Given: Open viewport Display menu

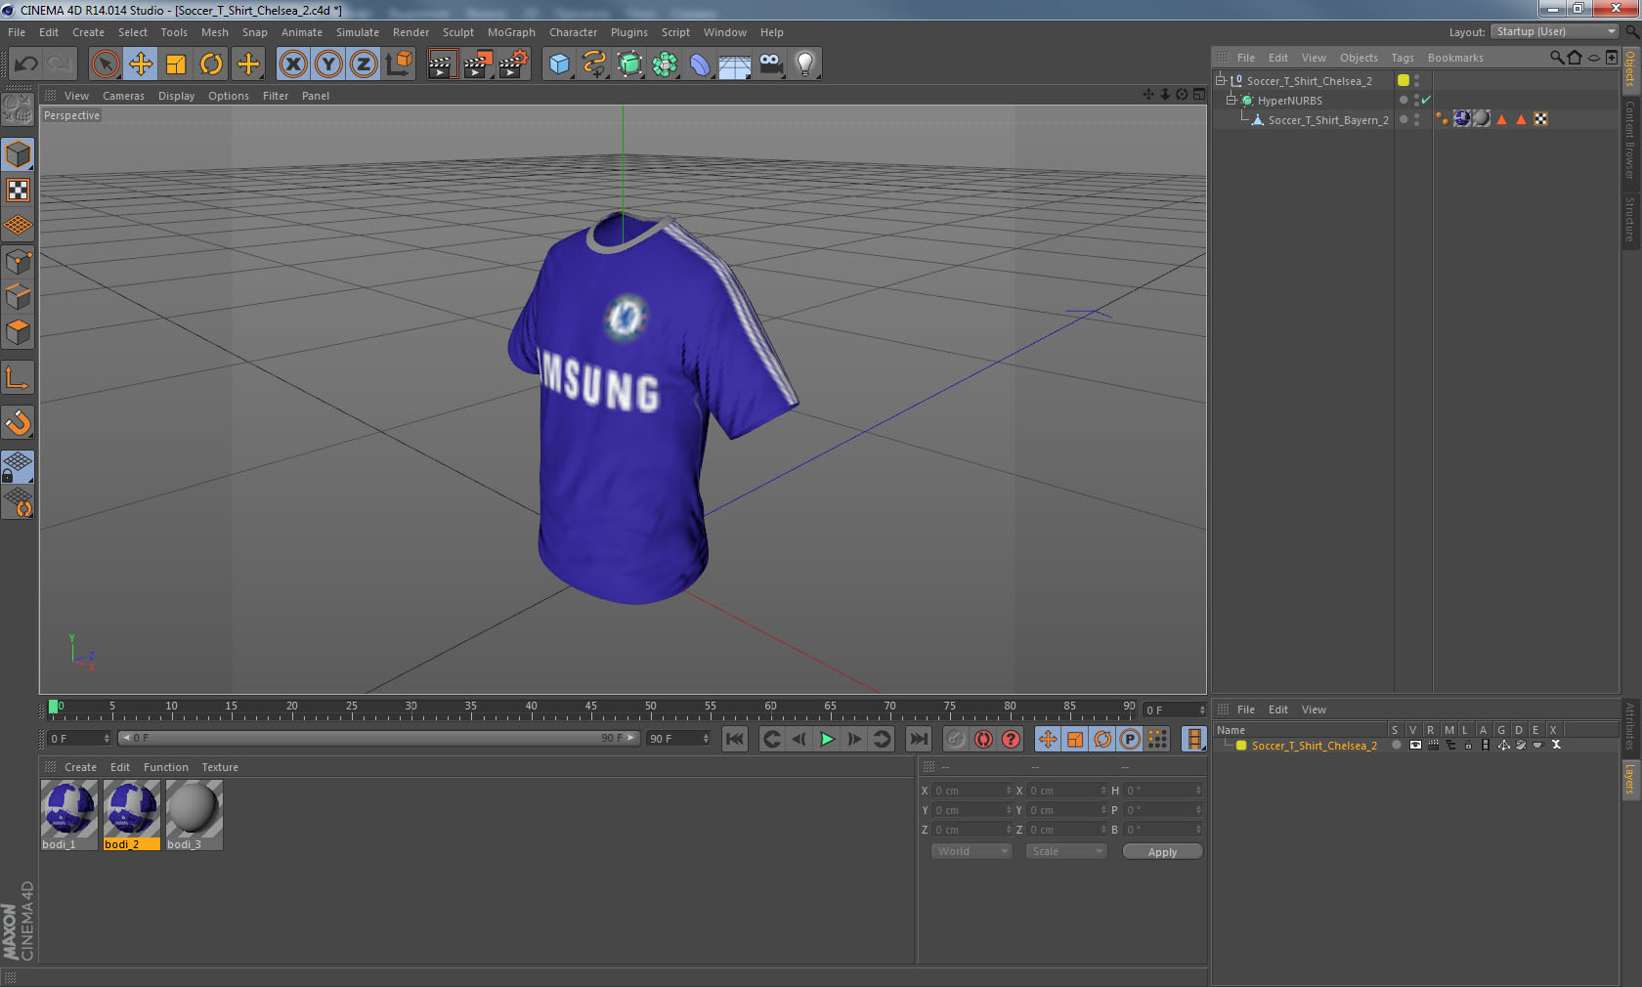Looking at the screenshot, I should click(x=176, y=96).
